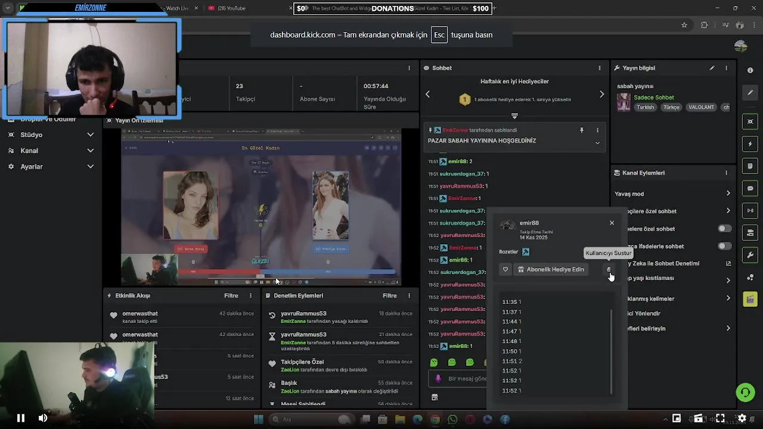Collapse the top gifters panel with the down arrow
This screenshot has height=429, width=763.
point(514,116)
